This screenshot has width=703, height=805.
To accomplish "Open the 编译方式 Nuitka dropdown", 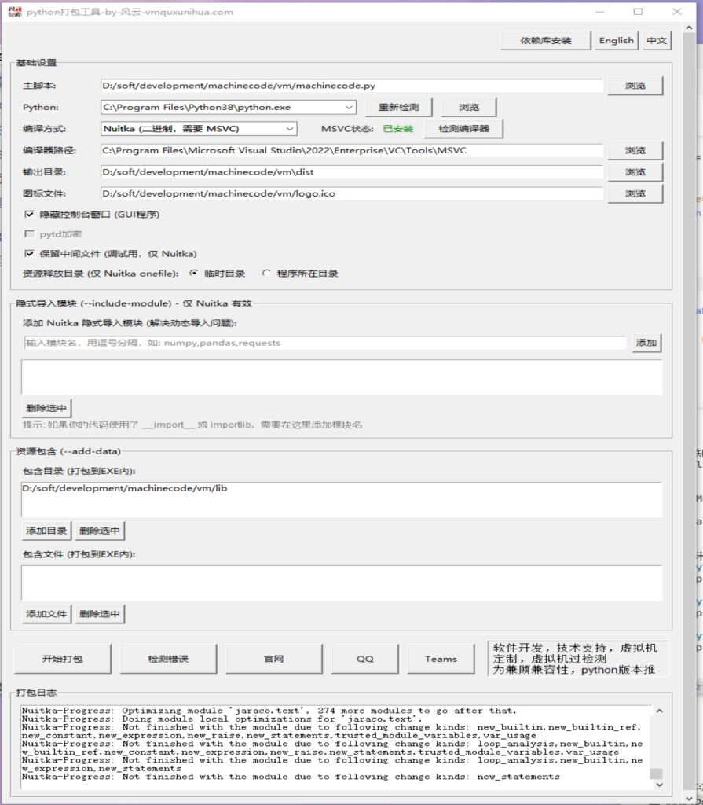I will click(289, 129).
